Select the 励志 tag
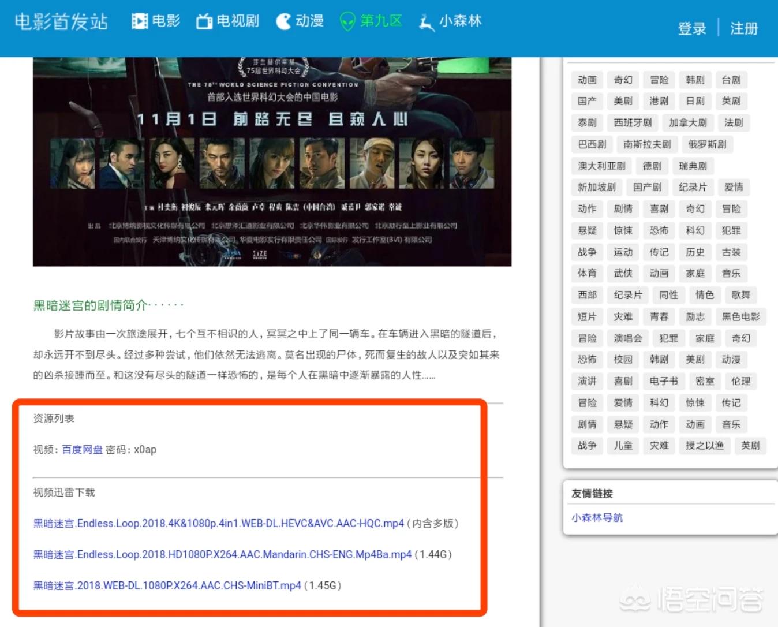The image size is (778, 627). (x=695, y=316)
